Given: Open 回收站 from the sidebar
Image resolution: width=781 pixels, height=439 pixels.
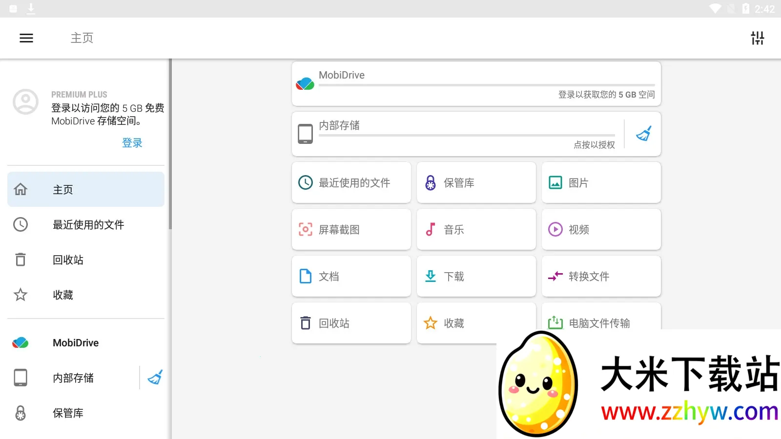Looking at the screenshot, I should coord(86,259).
